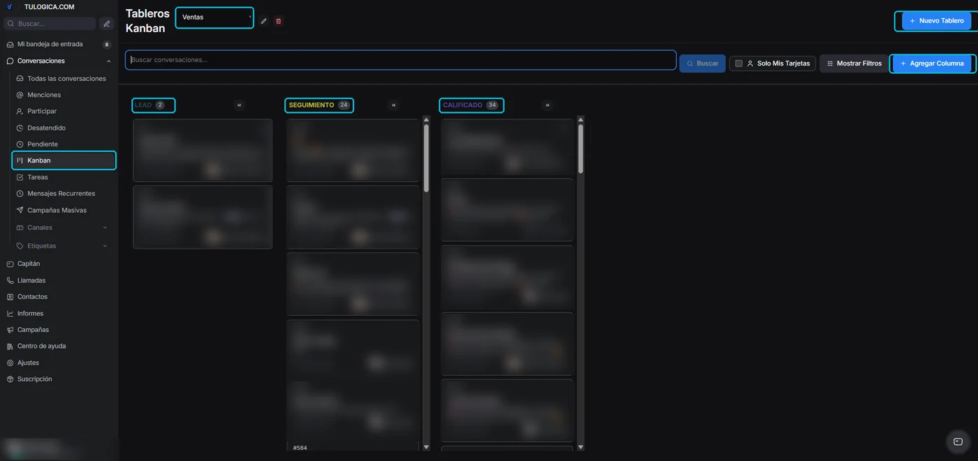Click the Buscar button
Viewport: 978px width, 461px height.
pyautogui.click(x=702, y=63)
